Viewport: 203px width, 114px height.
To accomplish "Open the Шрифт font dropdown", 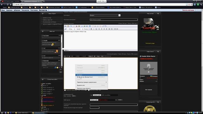I will coord(80,29).
